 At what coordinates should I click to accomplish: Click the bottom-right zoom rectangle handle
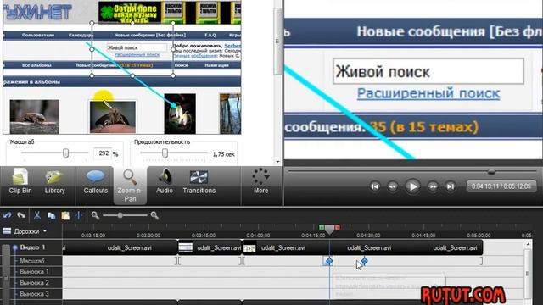[173, 75]
